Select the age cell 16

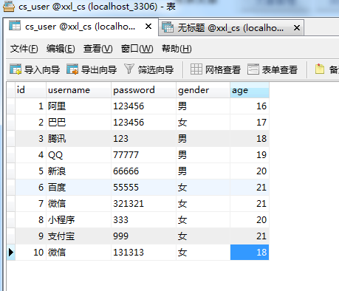(x=250, y=106)
